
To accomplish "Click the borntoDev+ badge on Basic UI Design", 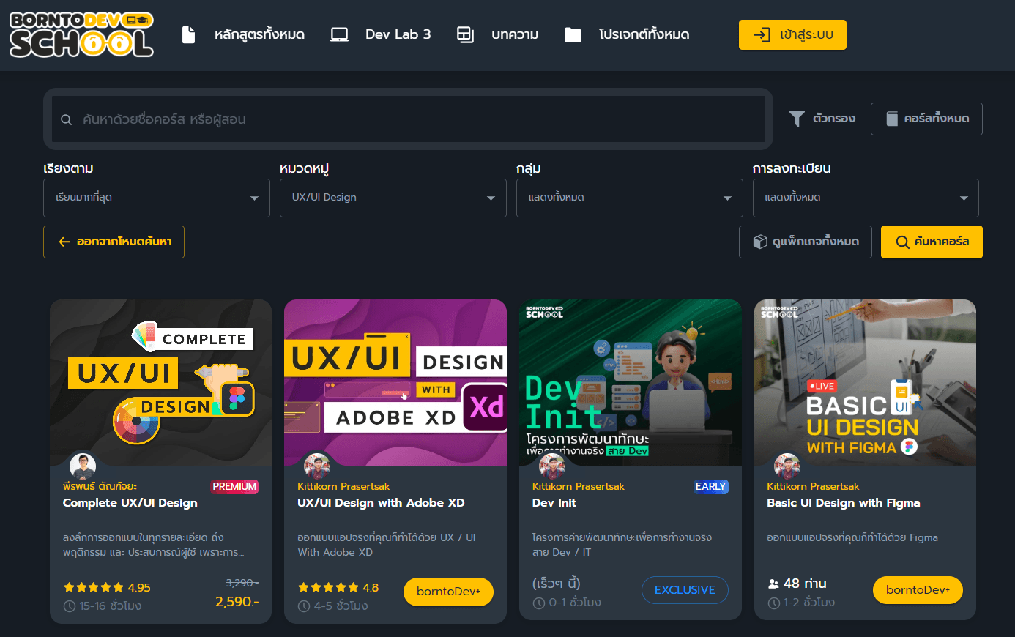I will pos(918,590).
